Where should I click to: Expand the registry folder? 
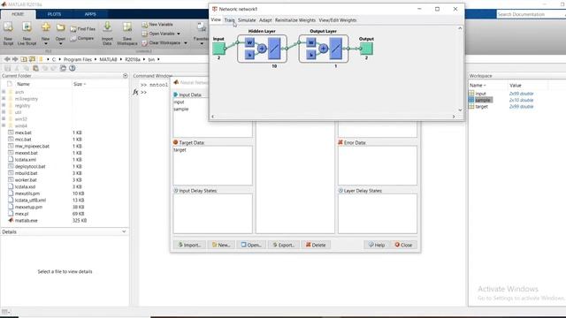click(x=4, y=105)
